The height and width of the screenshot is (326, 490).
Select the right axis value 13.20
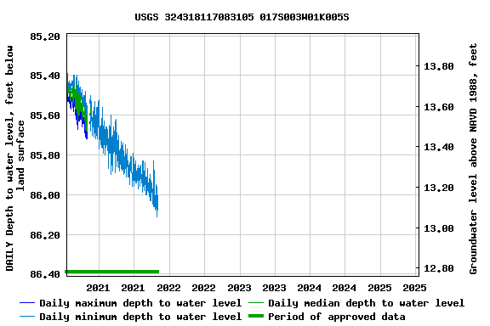(x=438, y=188)
